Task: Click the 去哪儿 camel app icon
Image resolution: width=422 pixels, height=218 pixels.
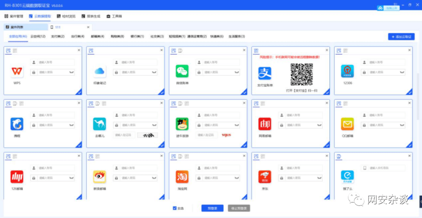Action: tap(99, 124)
